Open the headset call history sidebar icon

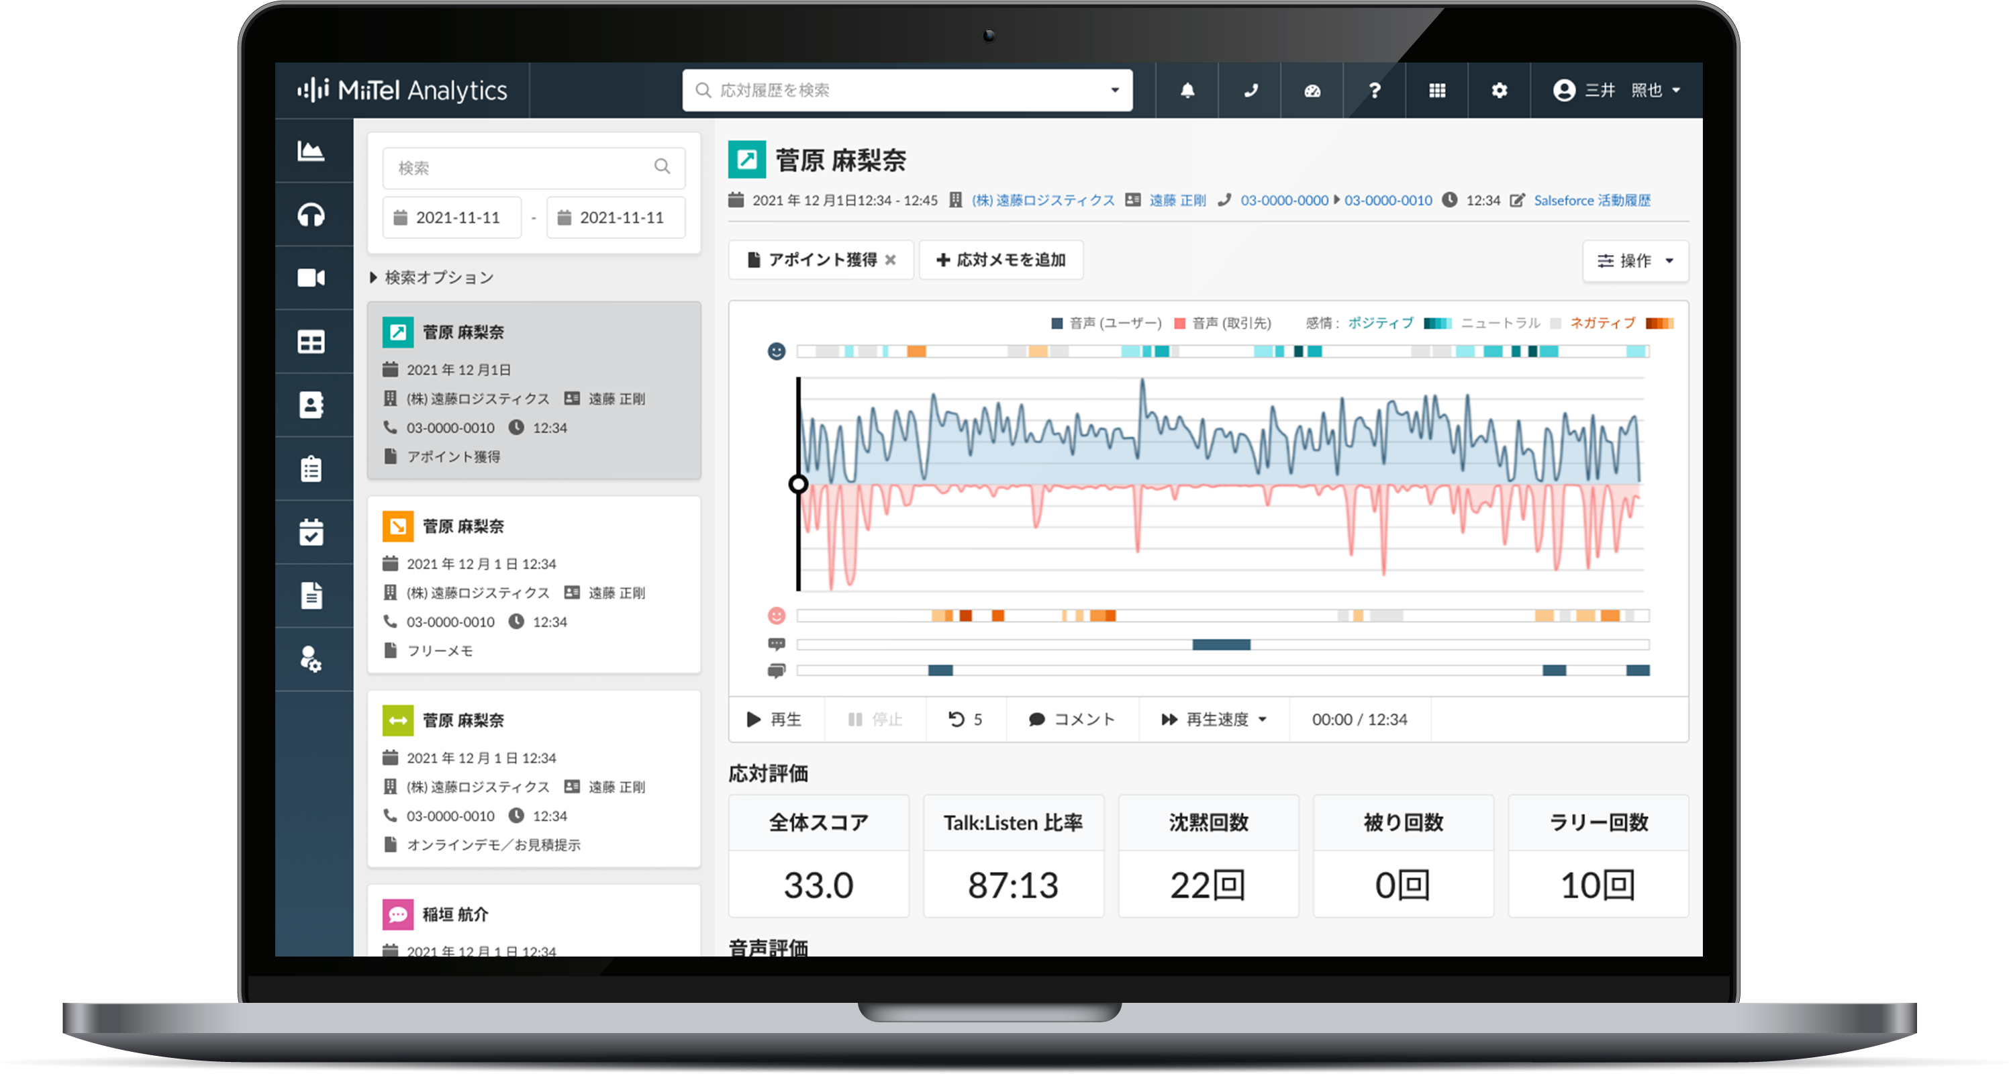coord(311,215)
